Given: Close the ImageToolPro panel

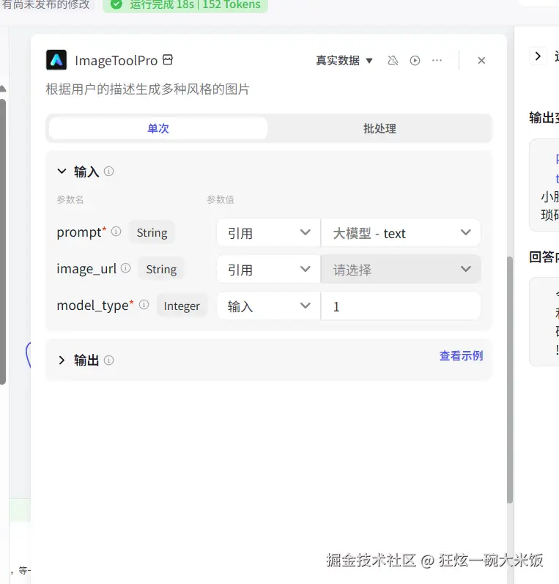Looking at the screenshot, I should tap(481, 60).
